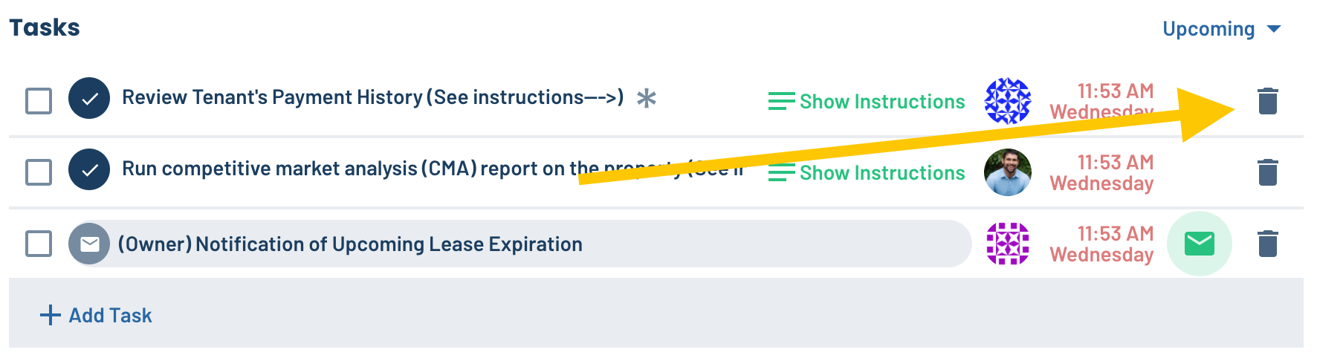
Task: Click the asterisk required-task indicator
Action: click(x=647, y=98)
